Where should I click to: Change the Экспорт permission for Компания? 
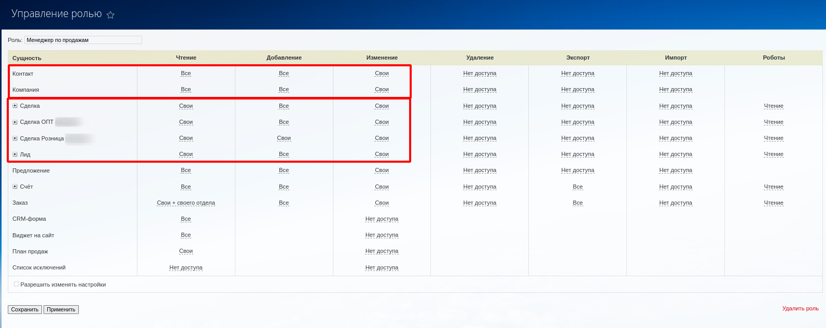578,90
